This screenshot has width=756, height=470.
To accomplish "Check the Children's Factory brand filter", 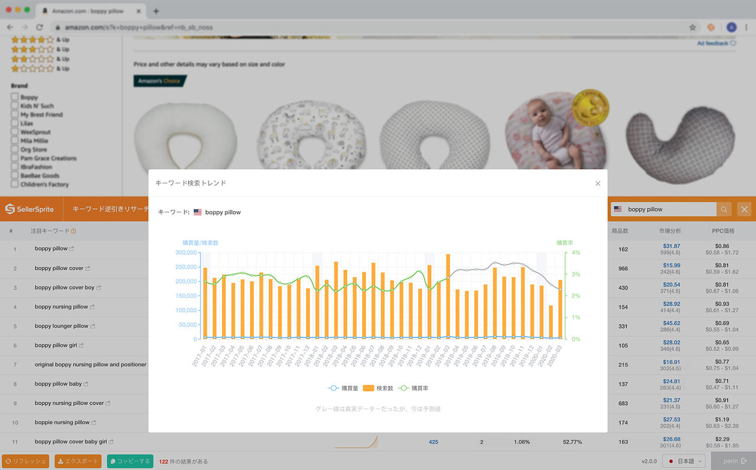I will point(14,185).
